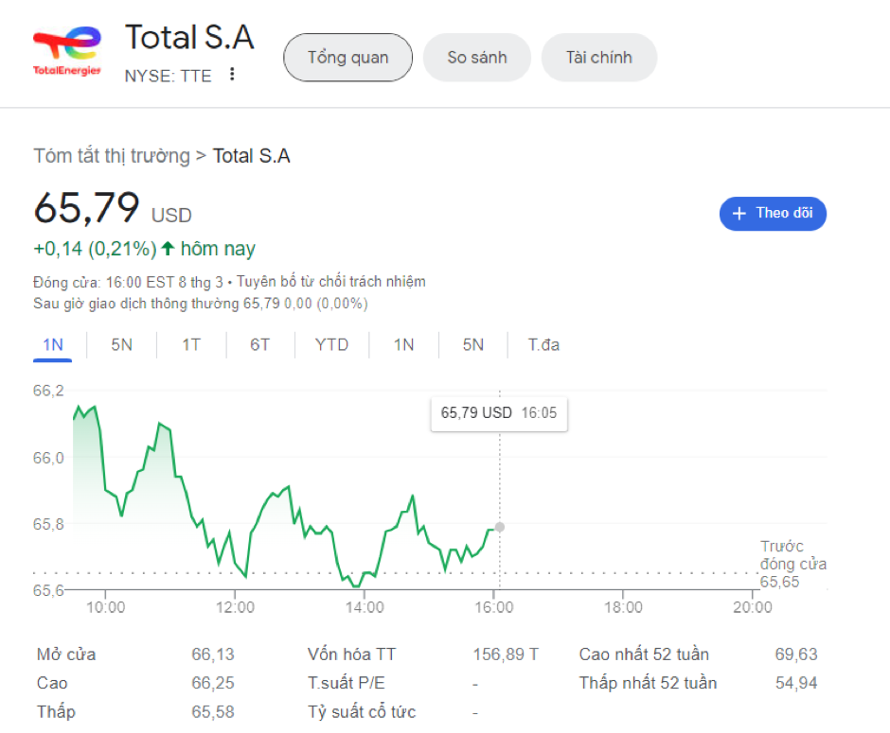Click the green up-arrow price change indicator
The width and height of the screenshot is (890, 733).
(168, 249)
